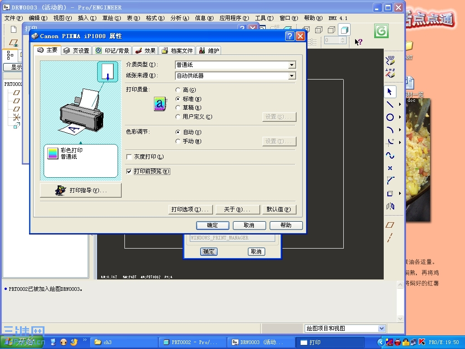Viewport: 465px width, 349px height.
Task: Switch to the Maintenance tab
Action: (209, 51)
